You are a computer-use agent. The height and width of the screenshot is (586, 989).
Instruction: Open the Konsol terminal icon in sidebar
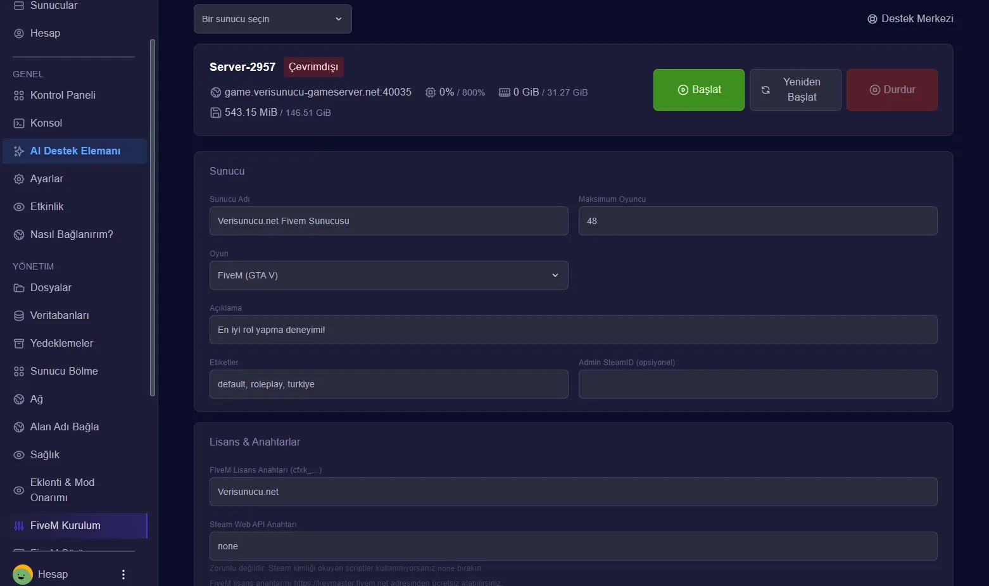click(19, 123)
